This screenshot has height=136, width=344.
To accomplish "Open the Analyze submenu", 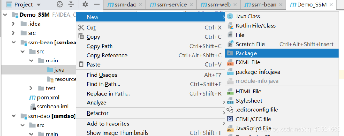I will (x=151, y=103).
